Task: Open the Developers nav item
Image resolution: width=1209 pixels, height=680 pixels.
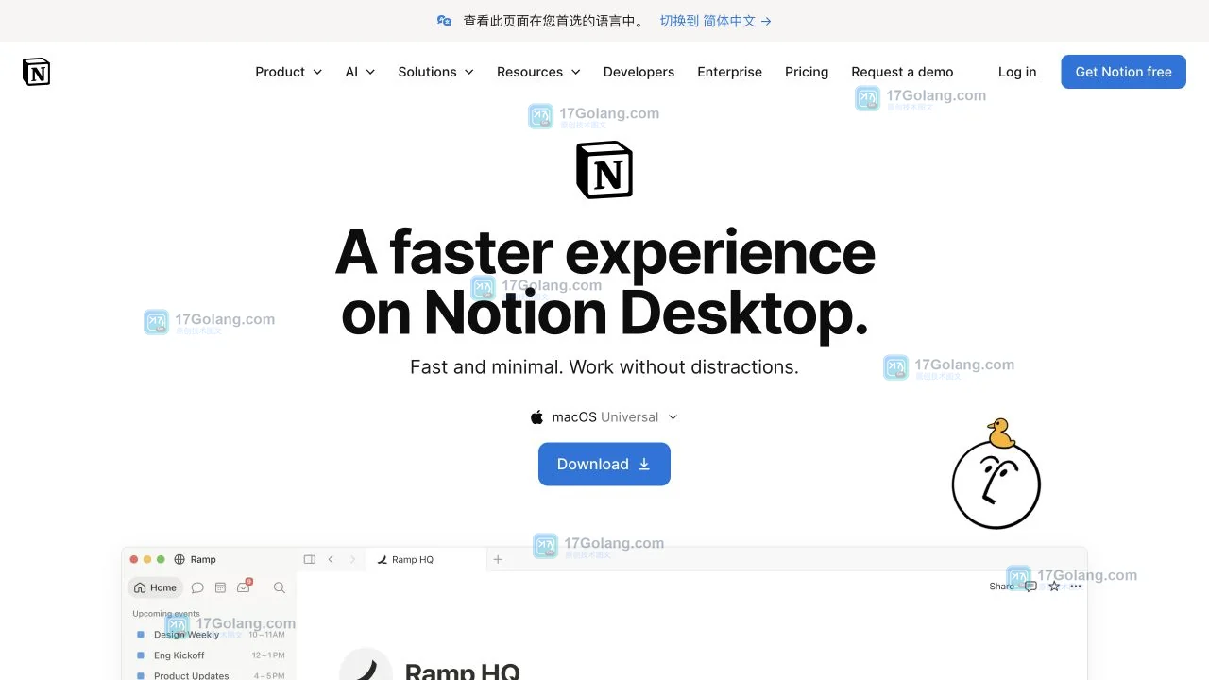Action: point(639,72)
